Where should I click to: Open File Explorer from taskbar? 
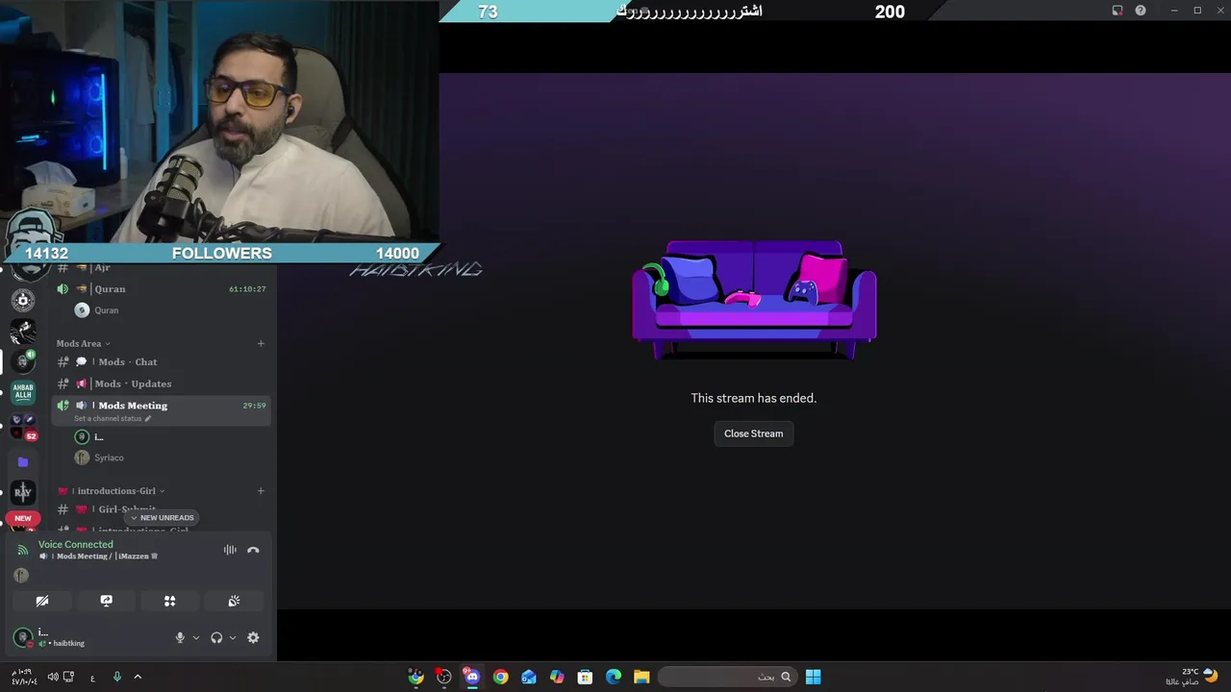pyautogui.click(x=641, y=677)
